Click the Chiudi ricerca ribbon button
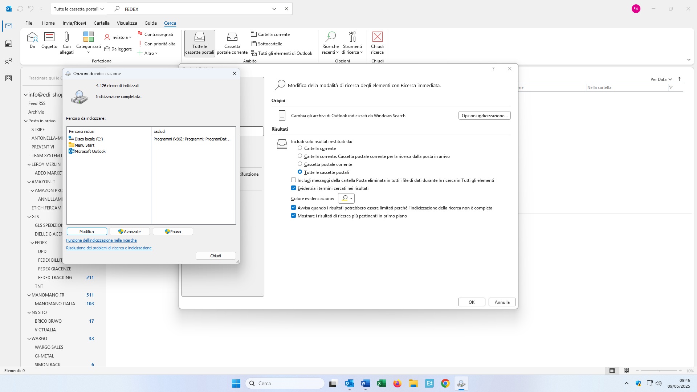This screenshot has height=392, width=697. tap(377, 43)
